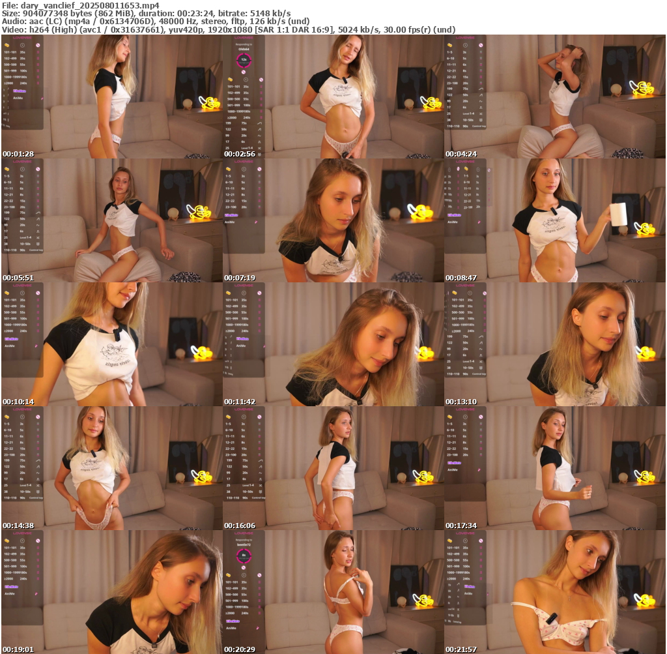Click the pink 12s countdown ring in 00:02:56 frame
667x654 pixels.
click(x=244, y=61)
